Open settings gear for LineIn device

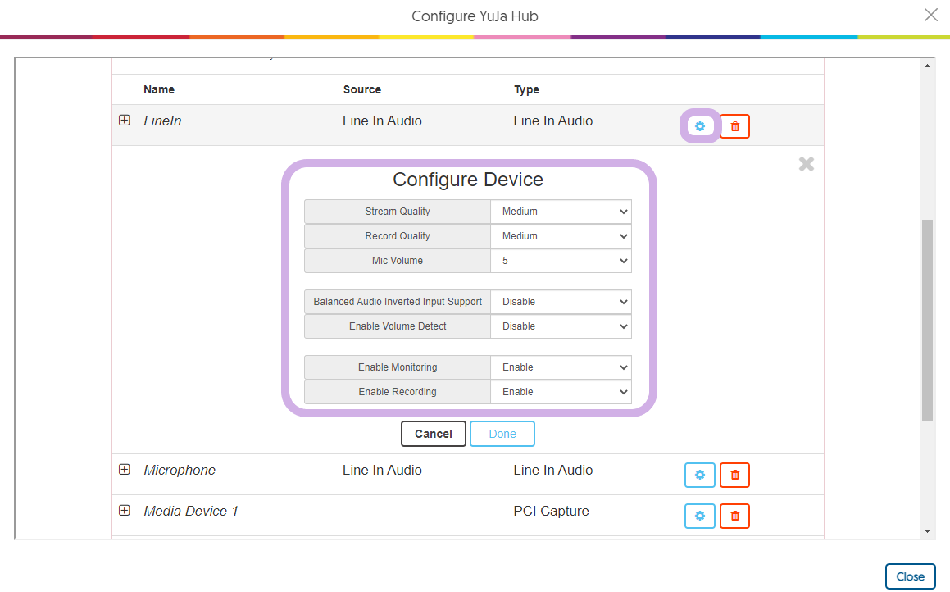pyautogui.click(x=699, y=126)
